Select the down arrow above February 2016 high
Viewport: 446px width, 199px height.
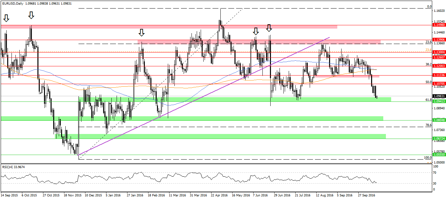point(141,32)
